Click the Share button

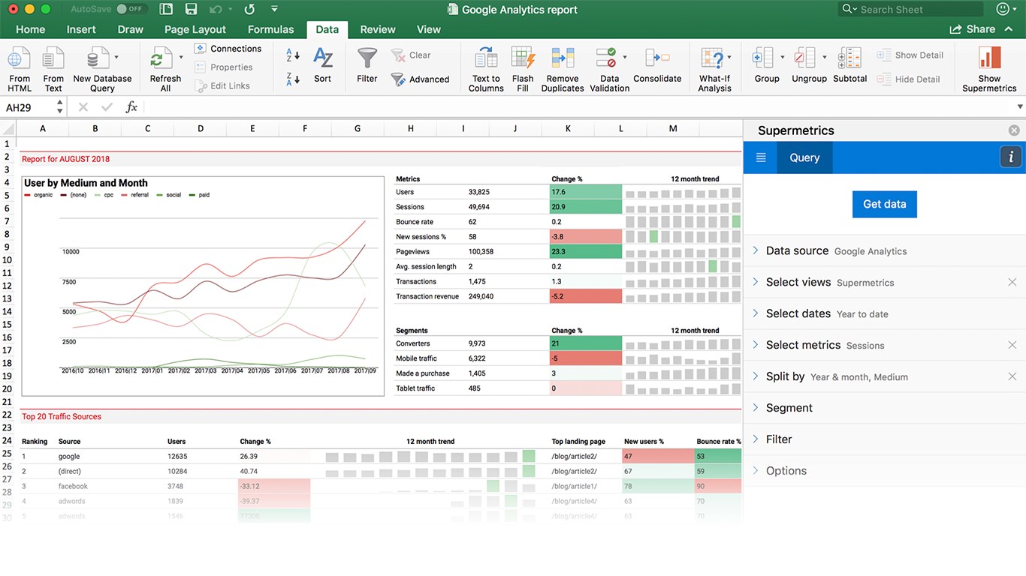pos(973,29)
